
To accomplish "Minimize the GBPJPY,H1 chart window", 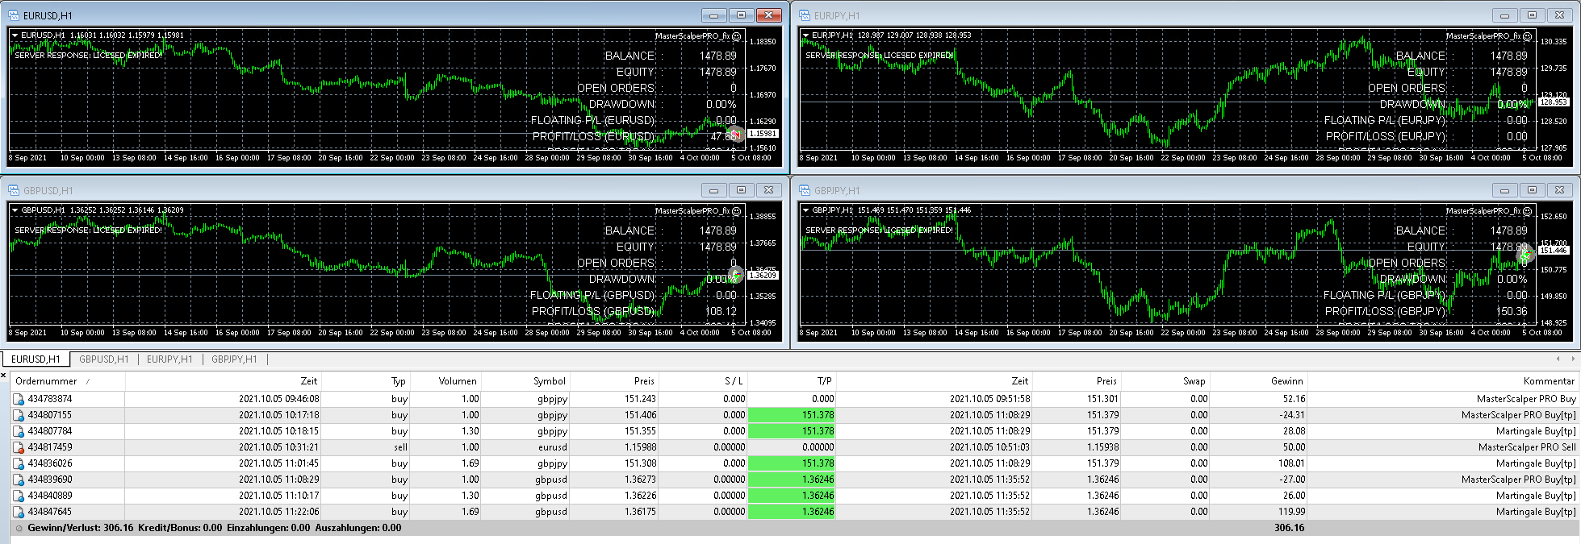I will pos(1504,190).
